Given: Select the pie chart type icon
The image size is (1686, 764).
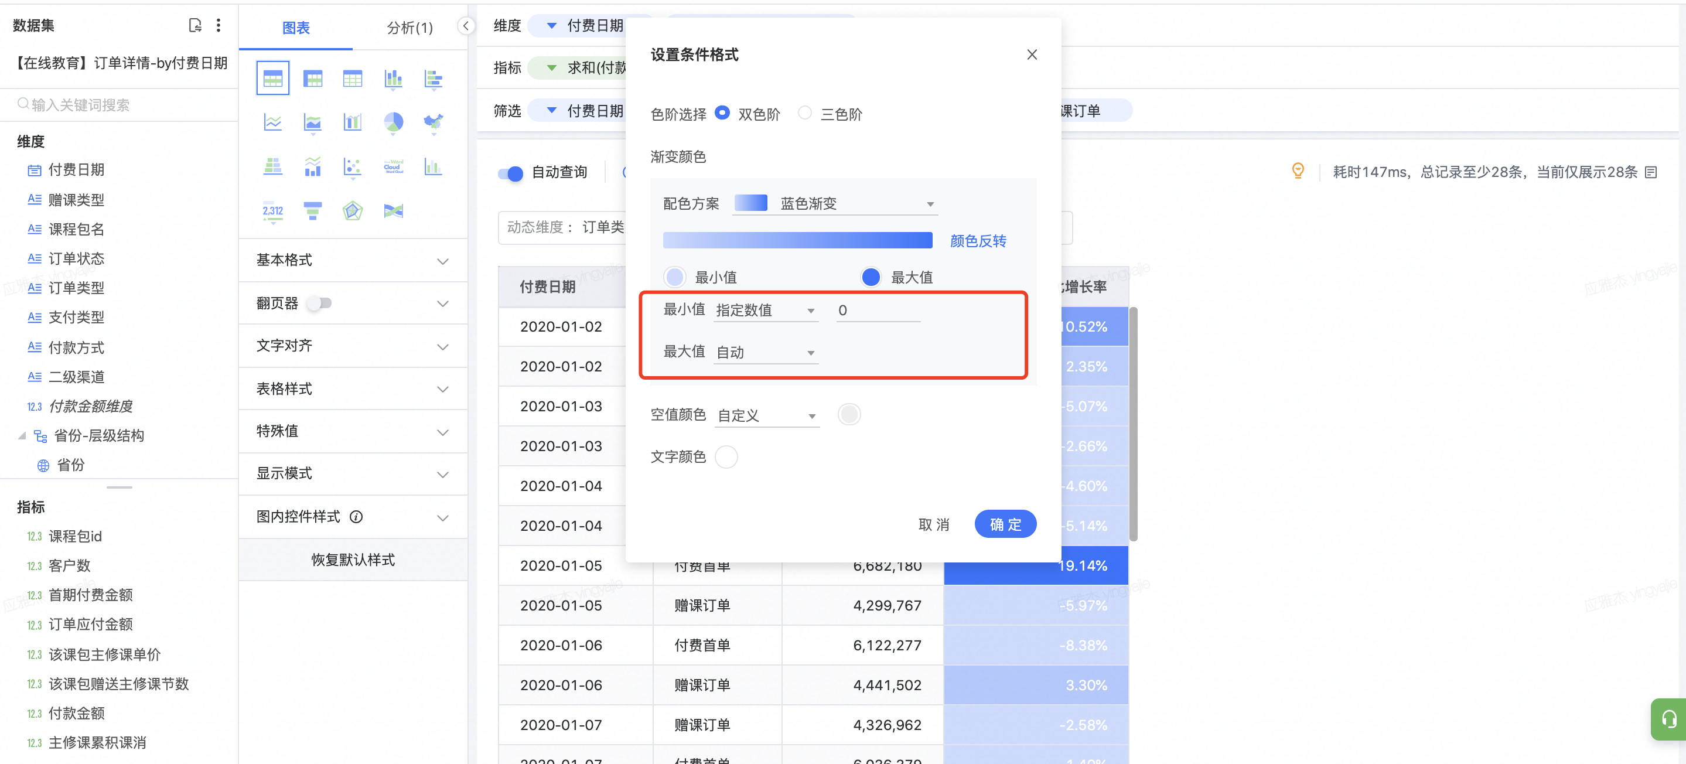Looking at the screenshot, I should point(393,122).
